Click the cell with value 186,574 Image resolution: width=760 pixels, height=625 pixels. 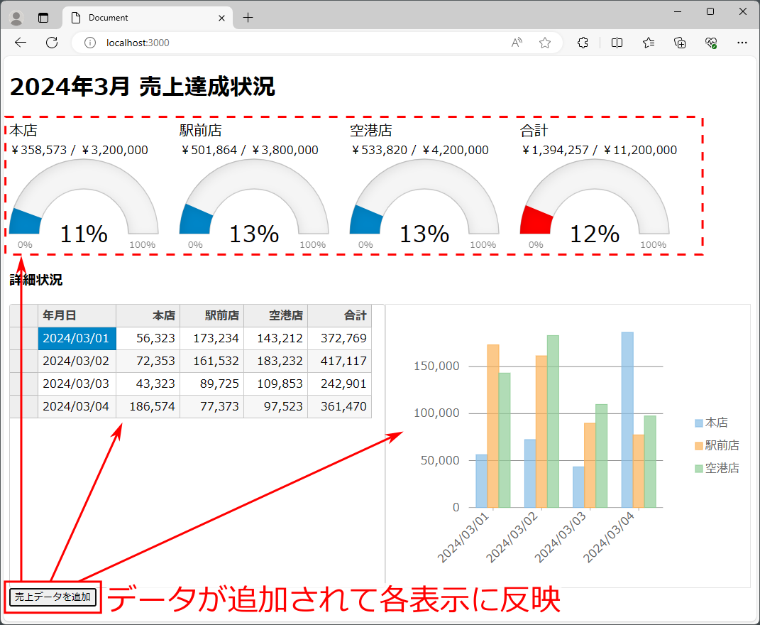[148, 407]
